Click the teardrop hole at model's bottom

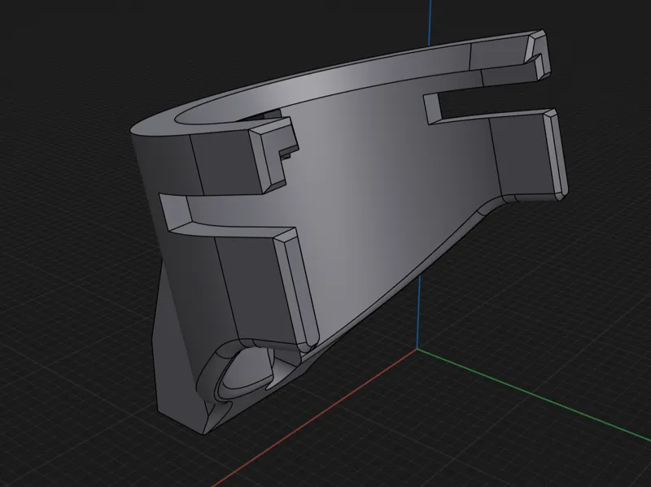247,372
